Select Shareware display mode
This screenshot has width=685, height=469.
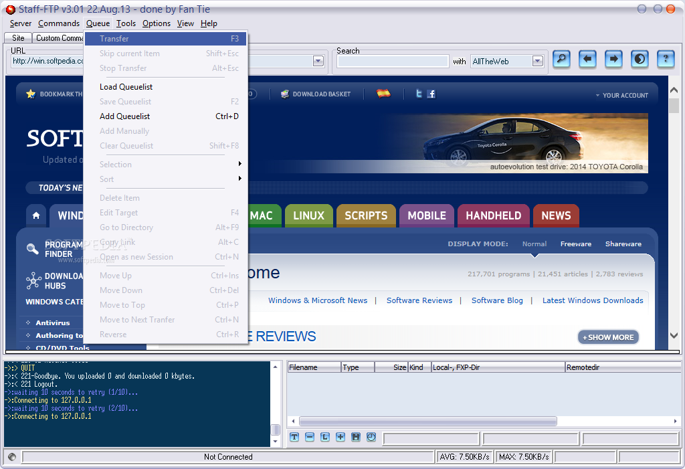tap(623, 244)
